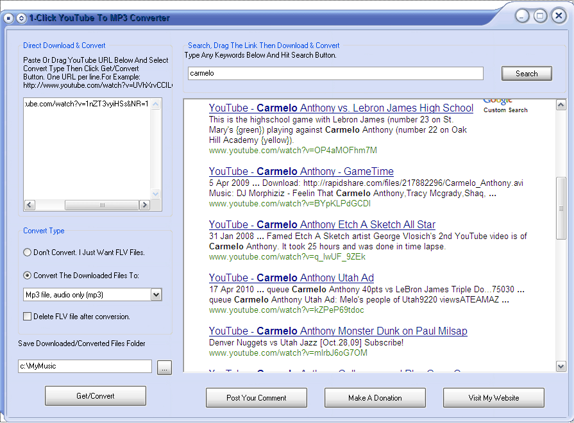
Task: Click the search keywords field containing carmelo
Action: coord(335,74)
